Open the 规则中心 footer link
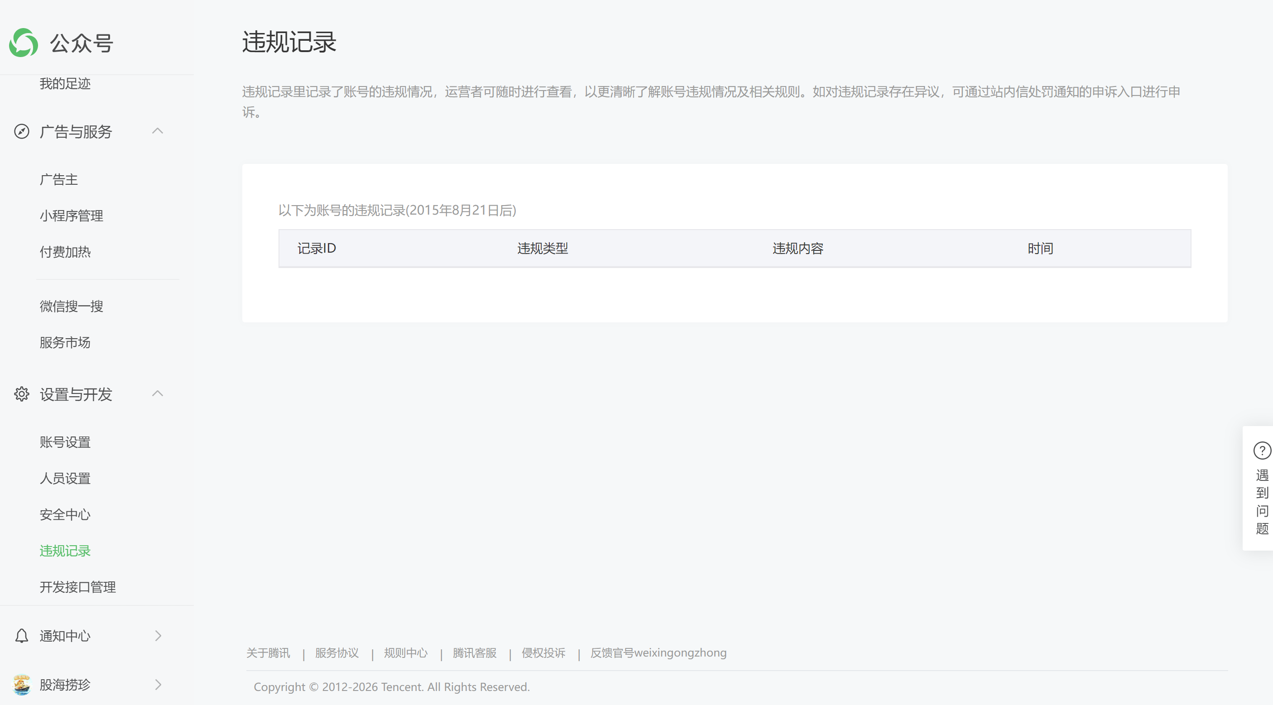The height and width of the screenshot is (705, 1273). pyautogui.click(x=405, y=653)
